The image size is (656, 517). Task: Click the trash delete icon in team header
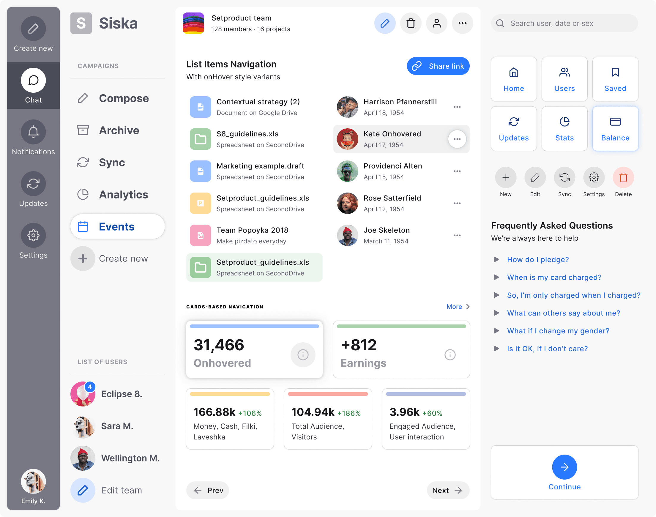pyautogui.click(x=411, y=23)
